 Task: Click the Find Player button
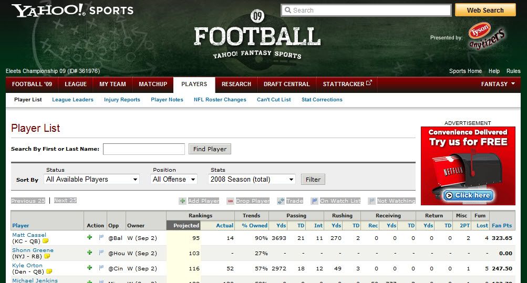point(210,149)
